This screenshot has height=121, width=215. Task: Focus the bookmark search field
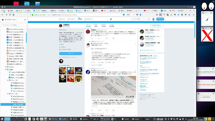click(x=14, y=25)
